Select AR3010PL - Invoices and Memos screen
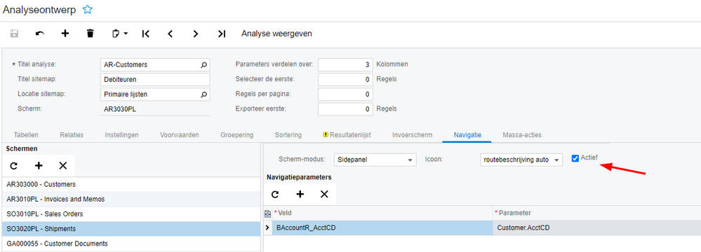This screenshot has height=252, width=701. coord(131,199)
